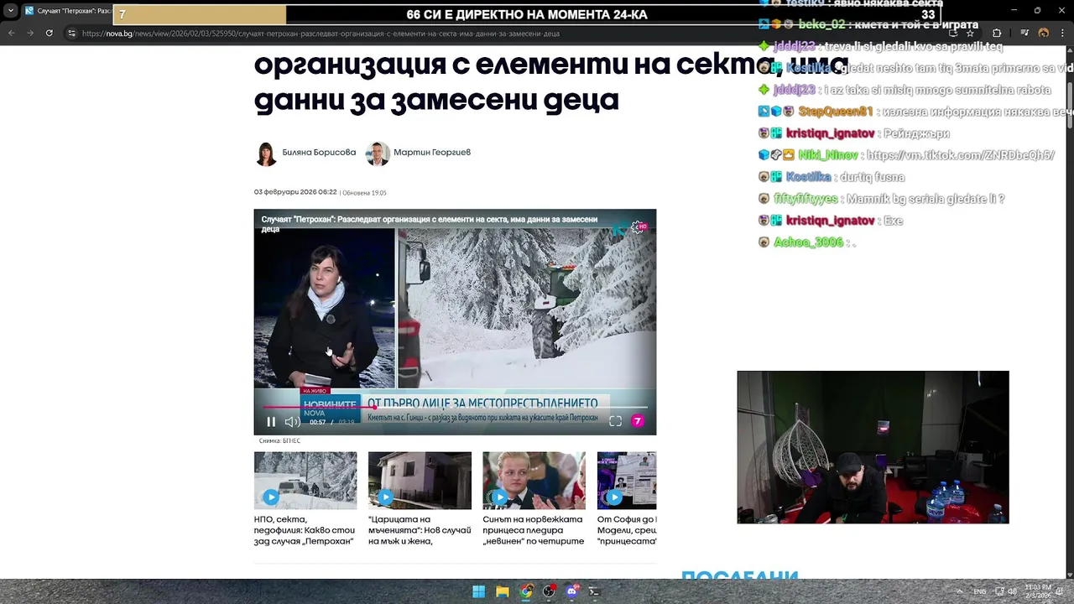Click the pink 7 logo in the player
This screenshot has width=1074, height=604.
click(638, 421)
